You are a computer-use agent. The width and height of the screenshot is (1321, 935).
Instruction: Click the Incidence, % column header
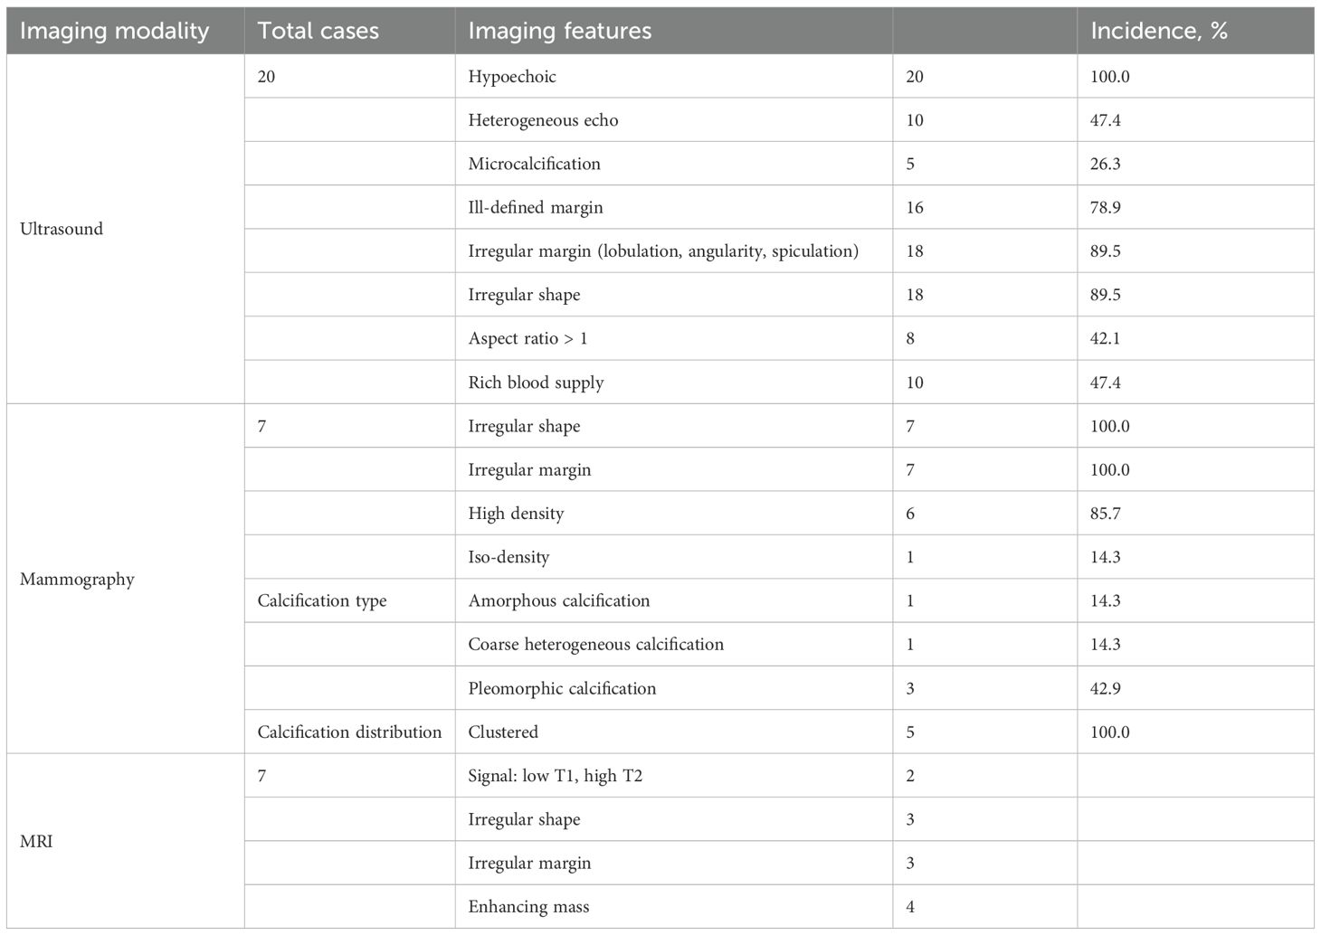click(1158, 31)
